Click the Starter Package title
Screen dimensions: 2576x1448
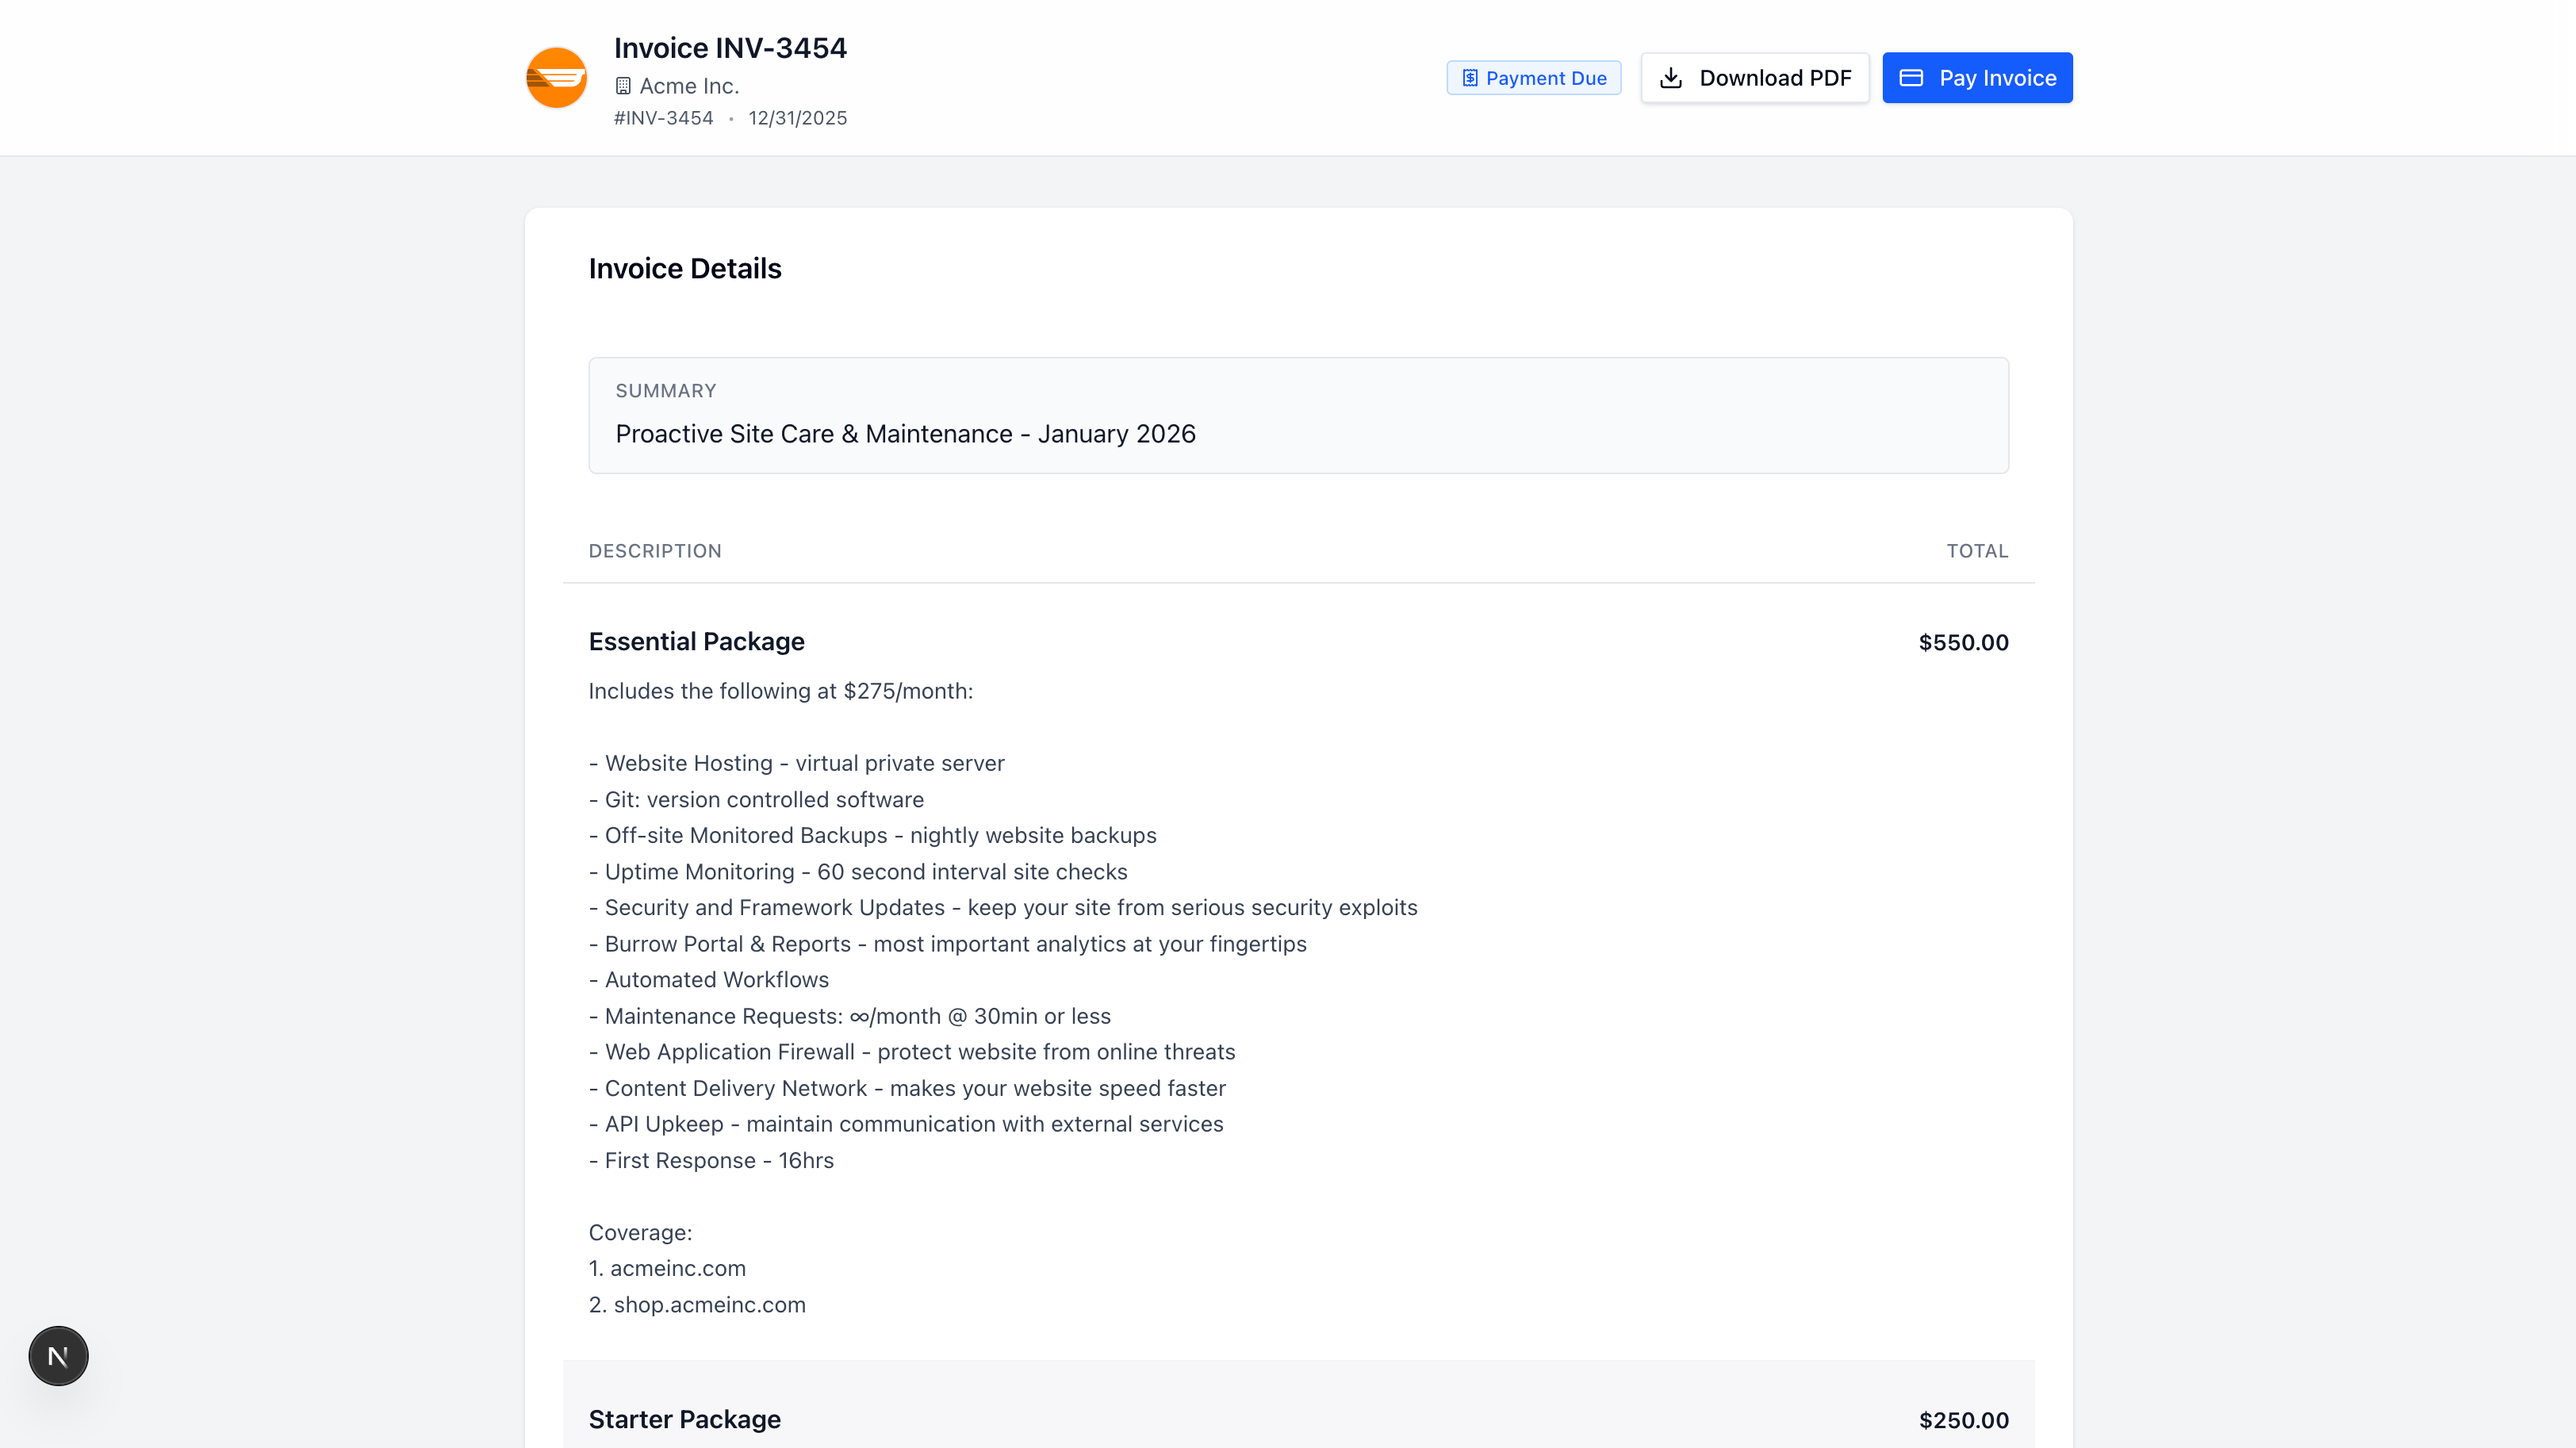[x=685, y=1419]
